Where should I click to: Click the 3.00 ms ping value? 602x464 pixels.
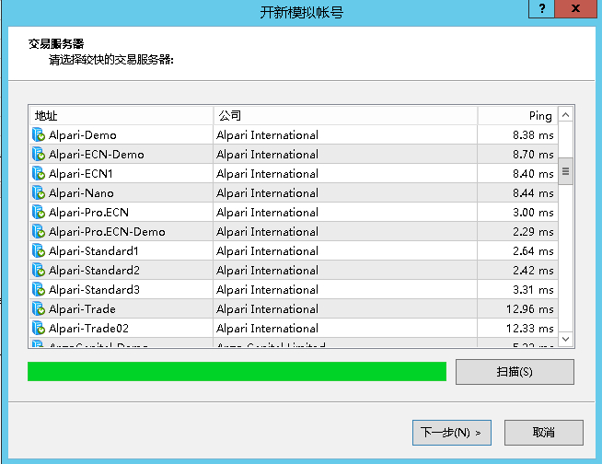[x=533, y=213]
